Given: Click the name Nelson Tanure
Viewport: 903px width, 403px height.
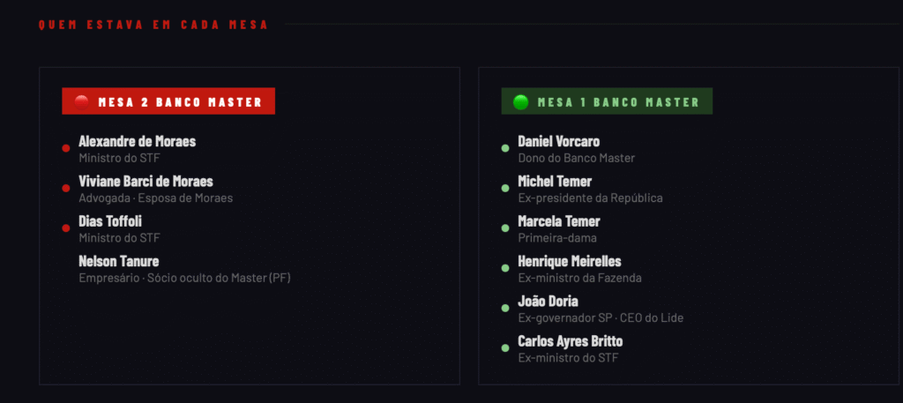Looking at the screenshot, I should click(118, 261).
